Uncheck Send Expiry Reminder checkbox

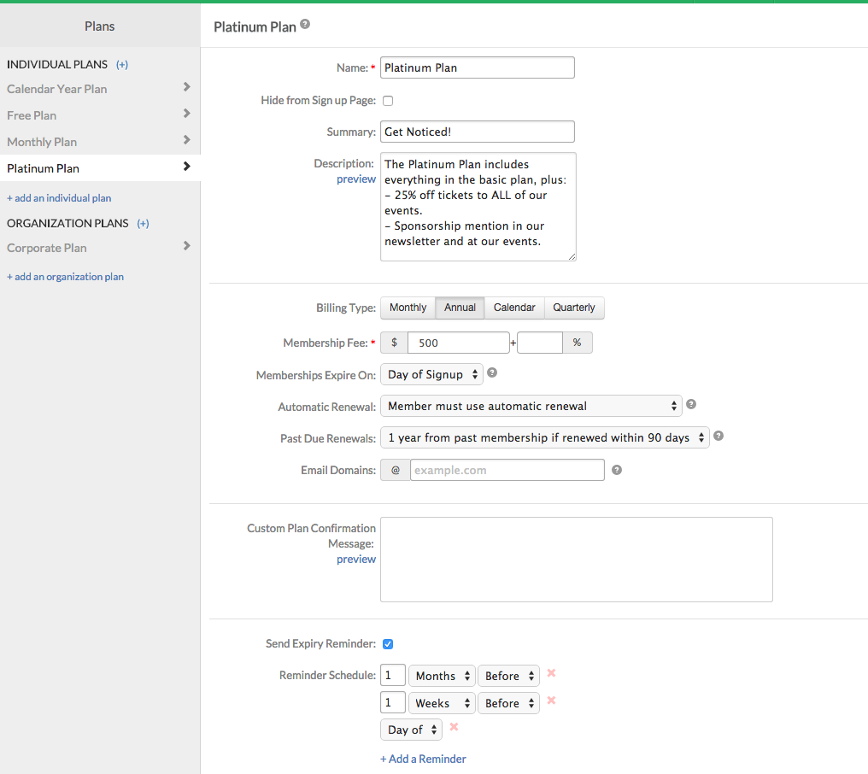coord(388,644)
